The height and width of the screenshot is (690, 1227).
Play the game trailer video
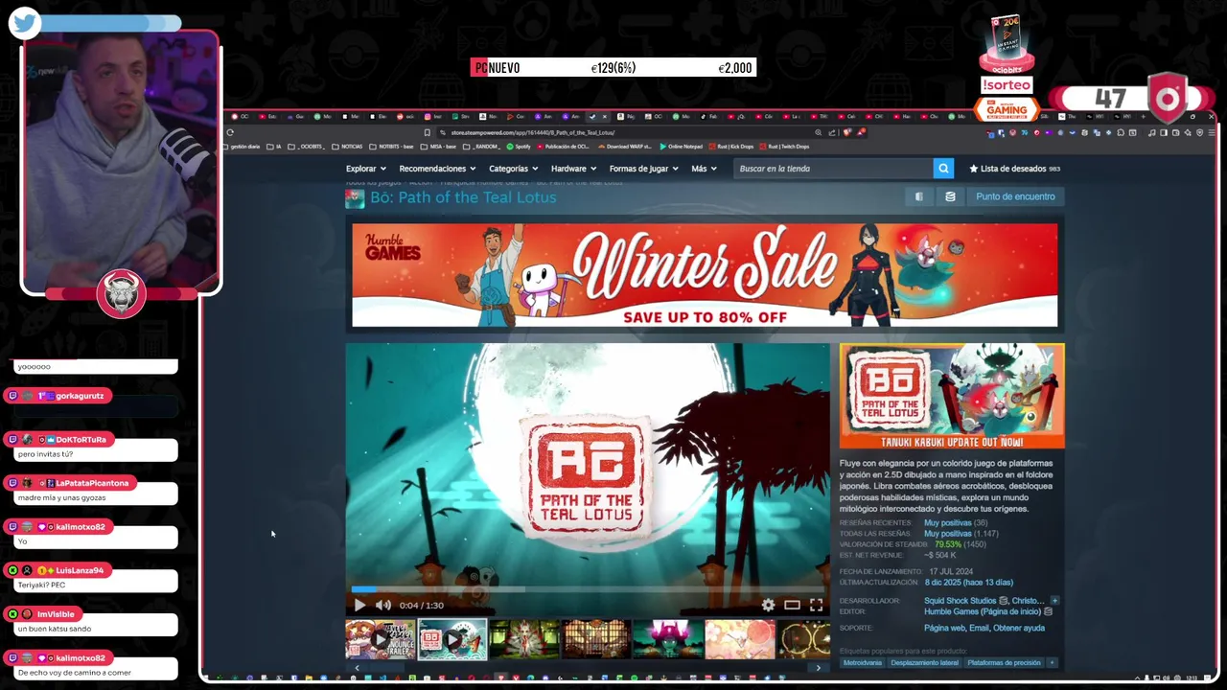pos(359,605)
